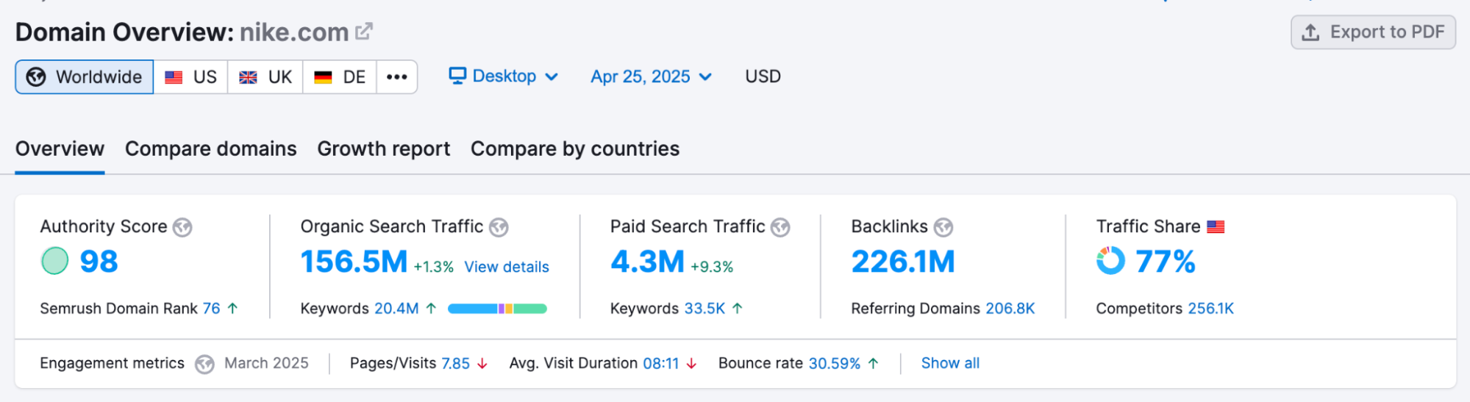Screen dimensions: 1470x402
Task: Open the Apr 25, 2025 date picker
Action: click(x=652, y=76)
